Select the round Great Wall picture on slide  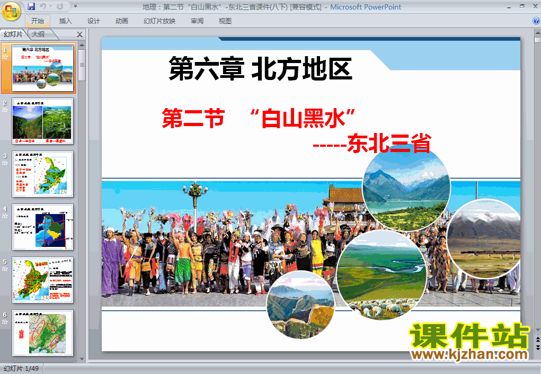300,305
